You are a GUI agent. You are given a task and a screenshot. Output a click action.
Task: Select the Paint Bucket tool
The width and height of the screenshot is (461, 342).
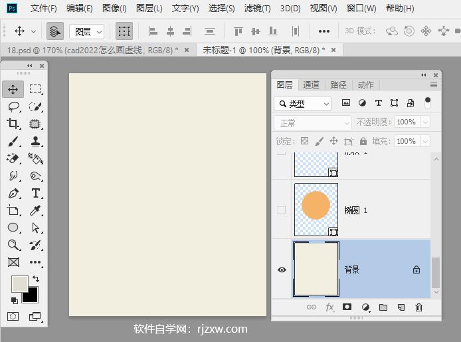pyautogui.click(x=36, y=158)
